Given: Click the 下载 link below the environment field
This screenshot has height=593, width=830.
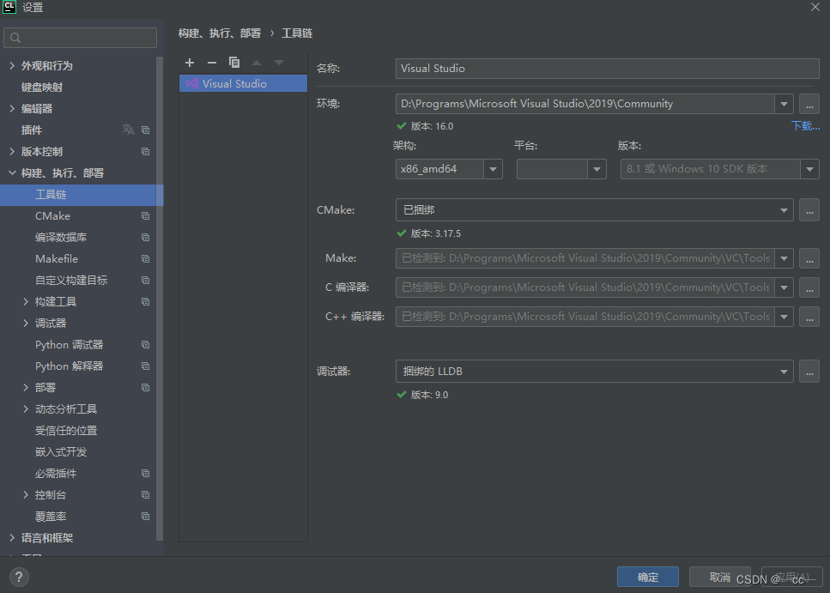Looking at the screenshot, I should tap(803, 125).
